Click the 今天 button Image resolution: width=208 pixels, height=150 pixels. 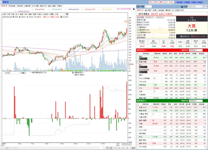(x=205, y=6)
